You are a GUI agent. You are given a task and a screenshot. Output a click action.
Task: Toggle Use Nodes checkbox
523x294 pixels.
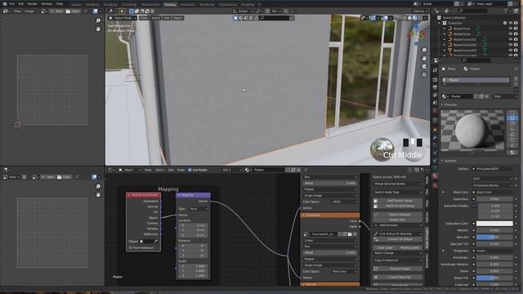coord(190,170)
